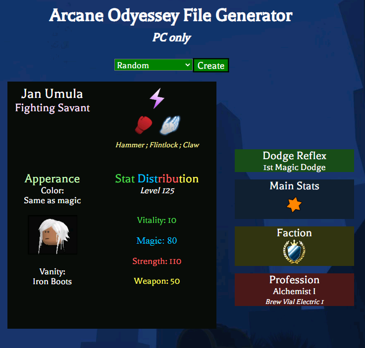Screen dimensions: 365x348
Task: Click the Stat Distribution heading
Action: tap(157, 179)
